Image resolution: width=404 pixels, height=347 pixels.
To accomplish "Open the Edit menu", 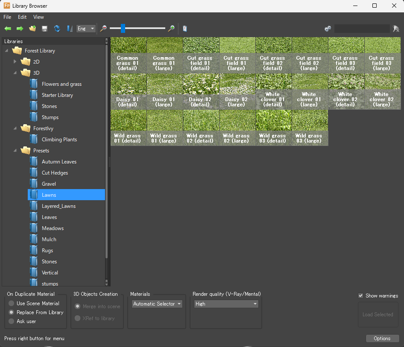I will click(x=22, y=17).
